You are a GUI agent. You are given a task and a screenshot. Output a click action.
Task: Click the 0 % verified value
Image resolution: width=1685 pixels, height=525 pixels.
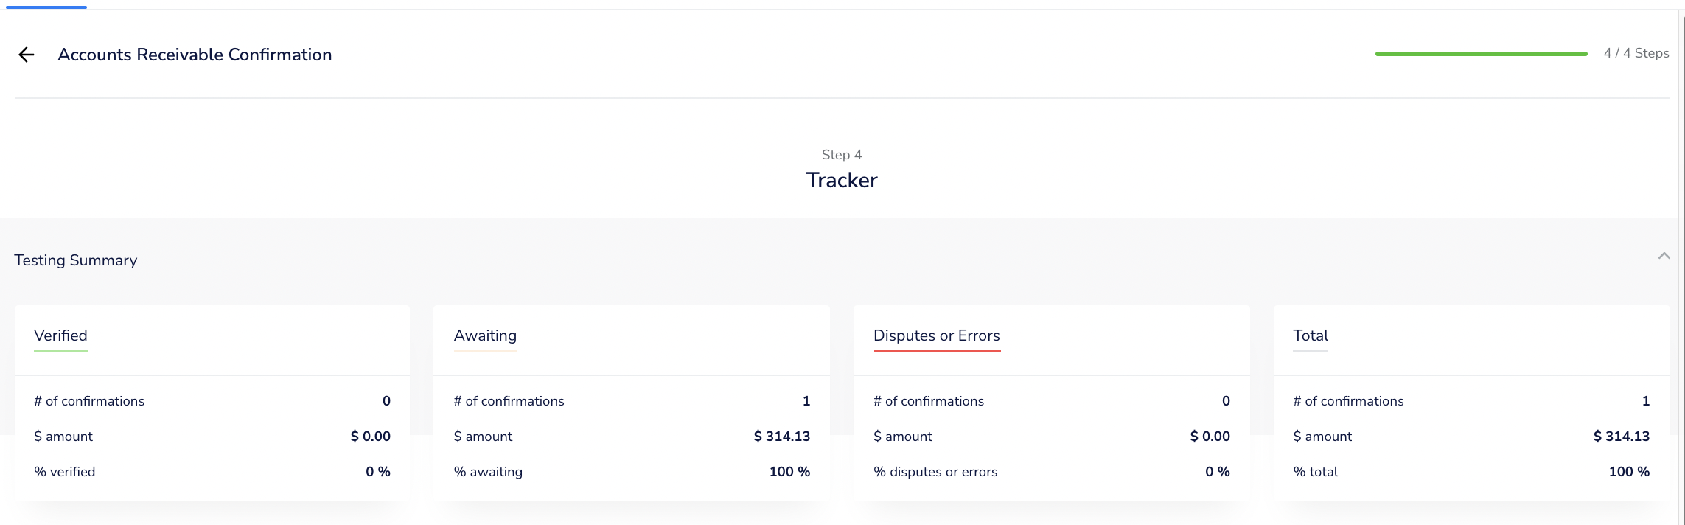click(377, 472)
